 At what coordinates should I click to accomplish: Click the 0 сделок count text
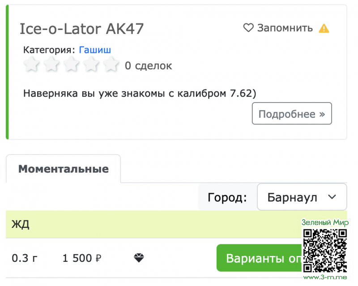[148, 66]
